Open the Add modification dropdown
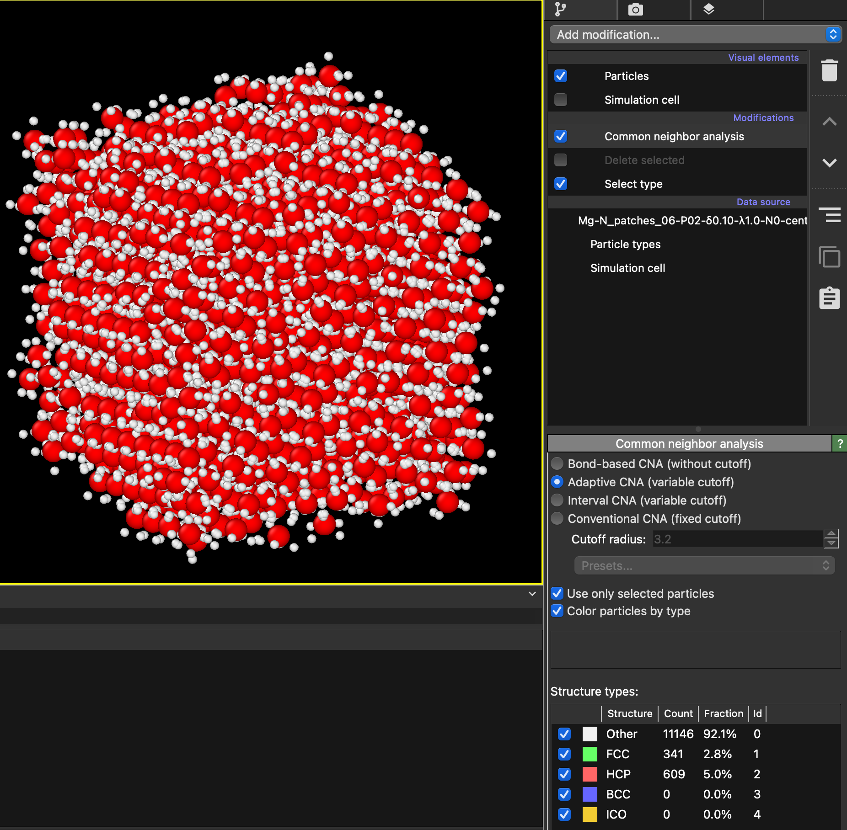 [695, 35]
